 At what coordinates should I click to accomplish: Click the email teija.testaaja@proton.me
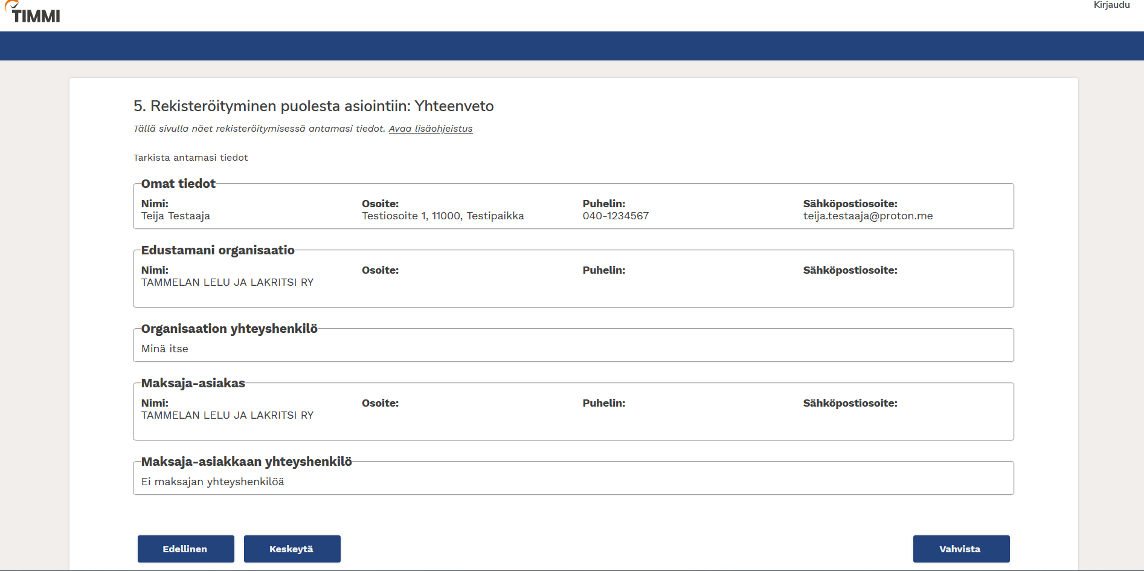(x=867, y=216)
